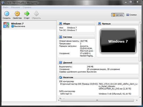The width and height of the screenshot is (143, 107).
Task: Open the Машина menu
Action: pos(15,7)
